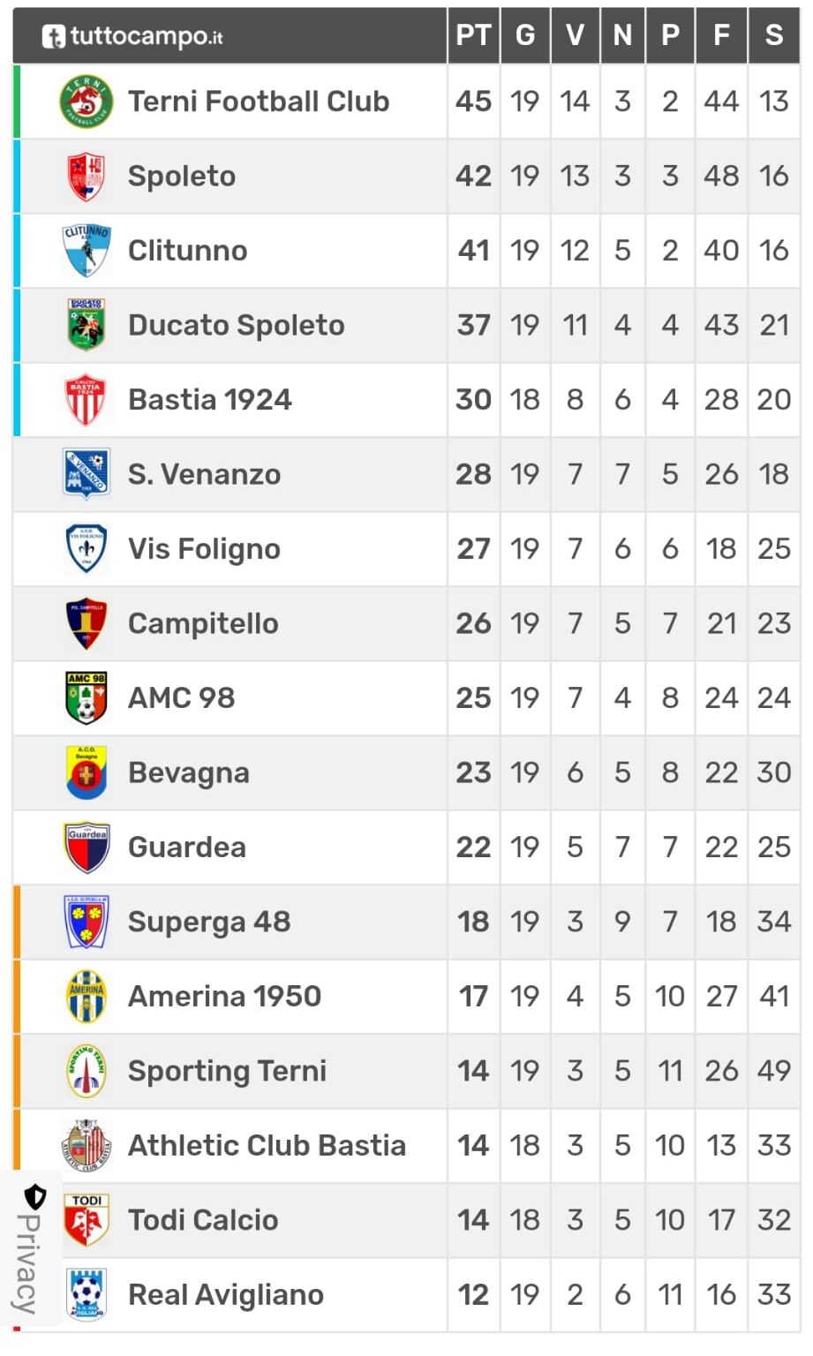Click the Todi Calcio badge
The image size is (813, 1356).
click(x=86, y=1219)
